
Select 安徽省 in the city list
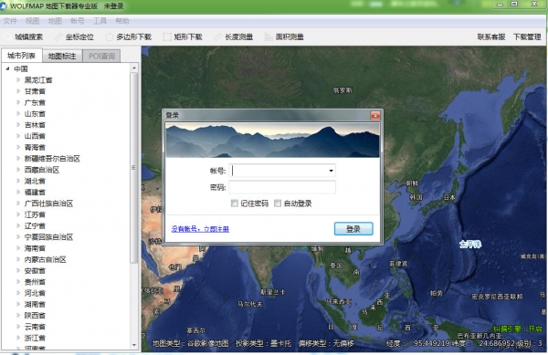(35, 270)
